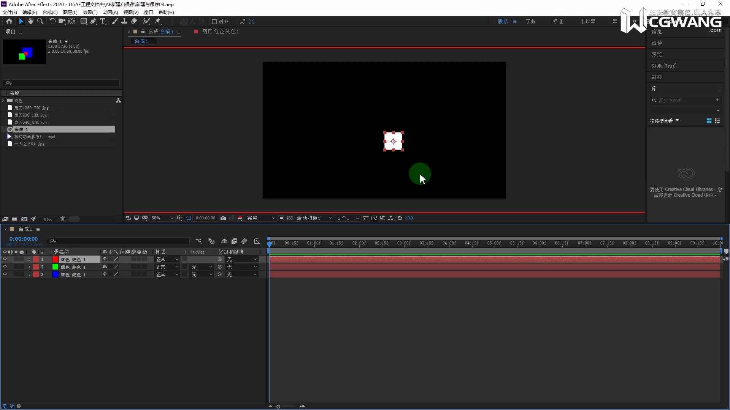Select the Pan Behind anchor point tool
Screen dimensions: 730x410
[x=71, y=21]
